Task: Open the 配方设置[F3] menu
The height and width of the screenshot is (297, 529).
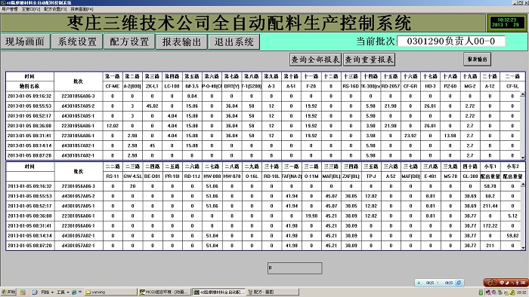Action: tap(55, 9)
